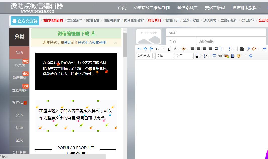The height and width of the screenshot is (159, 268).
Task: Open the HTML source view
Action: tap(139, 49)
